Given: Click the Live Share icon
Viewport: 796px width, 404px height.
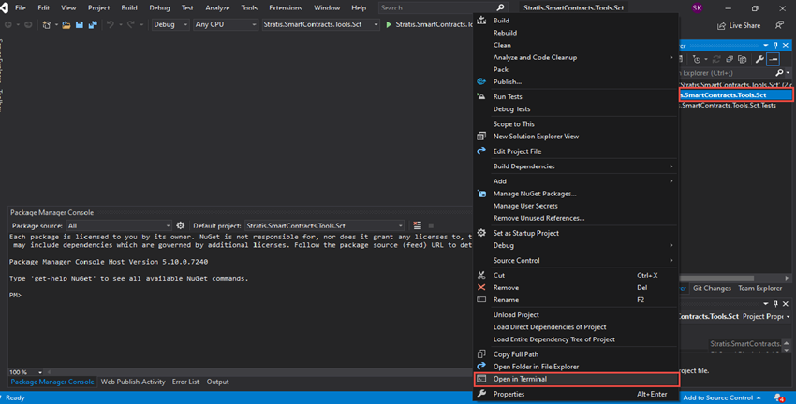Looking at the screenshot, I should pyautogui.click(x=721, y=25).
